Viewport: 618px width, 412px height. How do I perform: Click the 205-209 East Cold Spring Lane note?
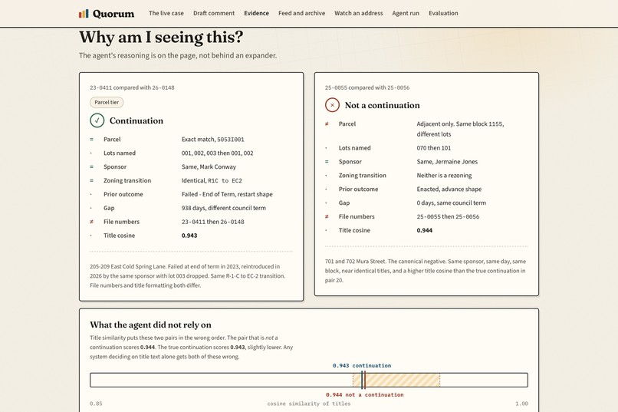pos(188,276)
